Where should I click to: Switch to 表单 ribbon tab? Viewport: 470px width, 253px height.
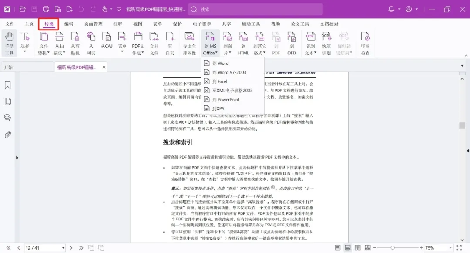tap(158, 24)
